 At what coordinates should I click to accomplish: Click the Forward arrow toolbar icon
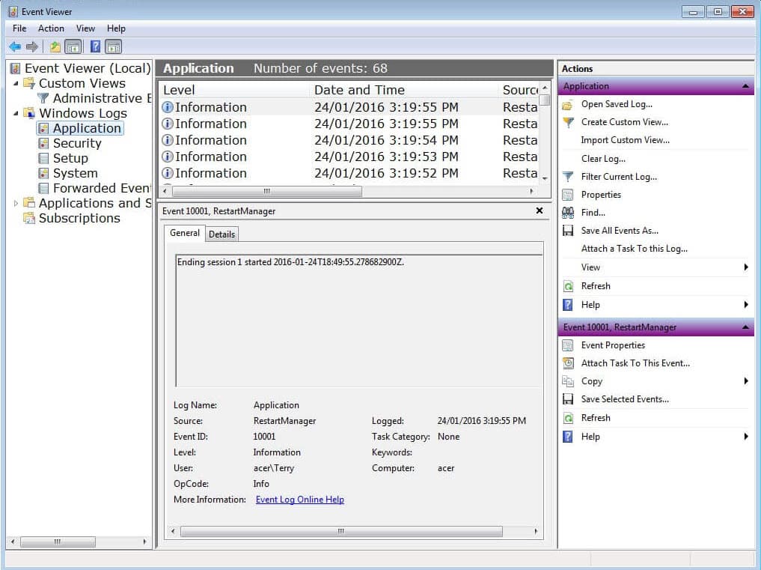(32, 46)
